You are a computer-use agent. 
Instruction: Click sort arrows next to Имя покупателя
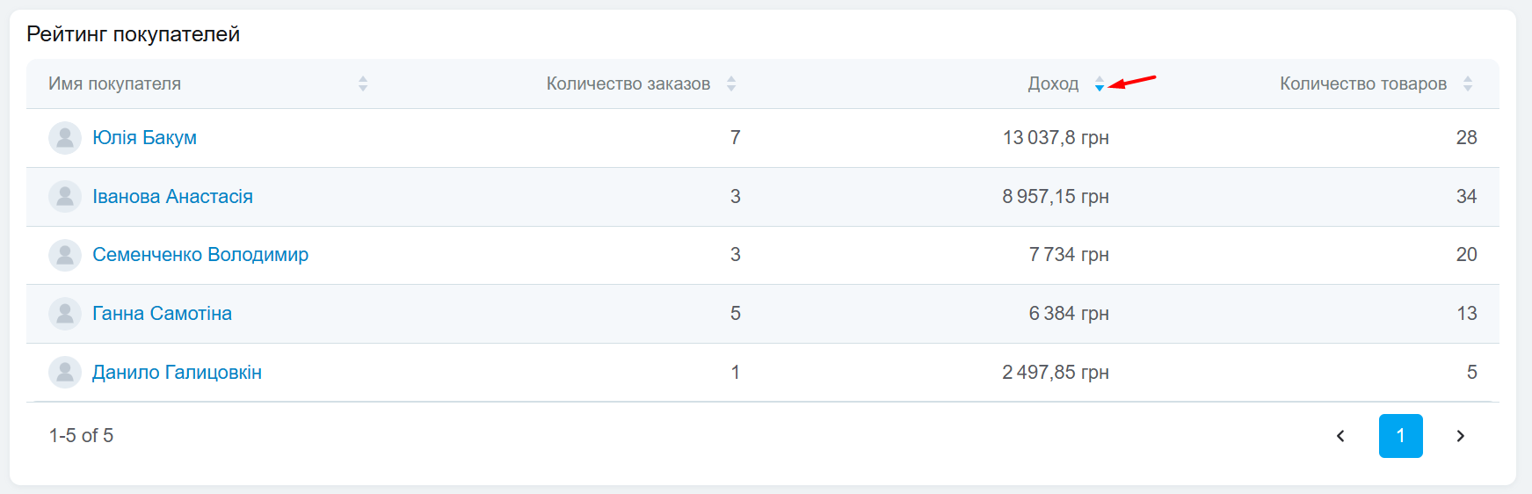[x=363, y=84]
